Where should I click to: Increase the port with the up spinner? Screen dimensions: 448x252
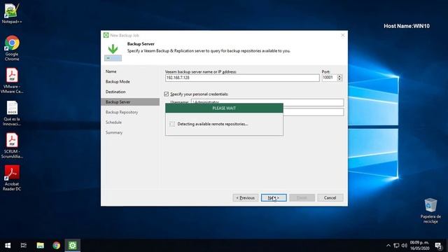(339, 76)
